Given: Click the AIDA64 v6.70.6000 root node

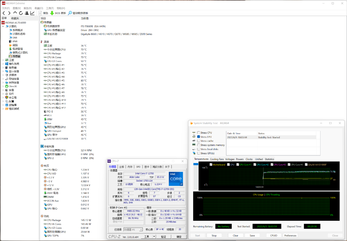Looking at the screenshot, I should pyautogui.click(x=14, y=22).
